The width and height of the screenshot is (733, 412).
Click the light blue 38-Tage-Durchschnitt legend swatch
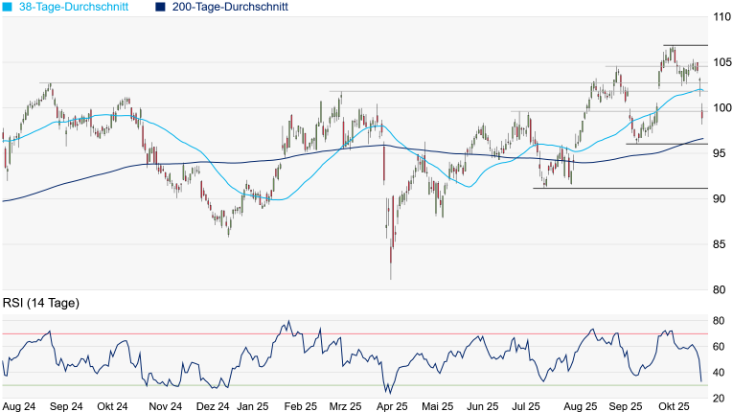pos(6,7)
